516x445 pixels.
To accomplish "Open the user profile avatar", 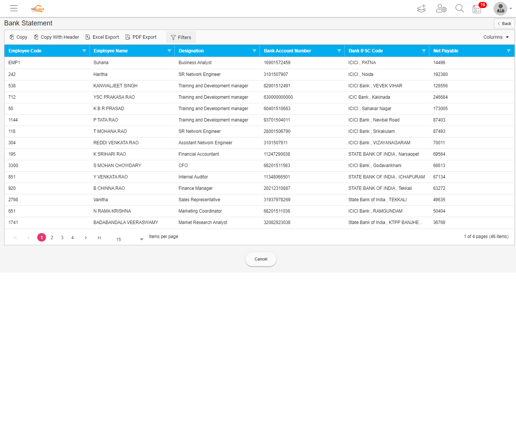I will tap(500, 9).
